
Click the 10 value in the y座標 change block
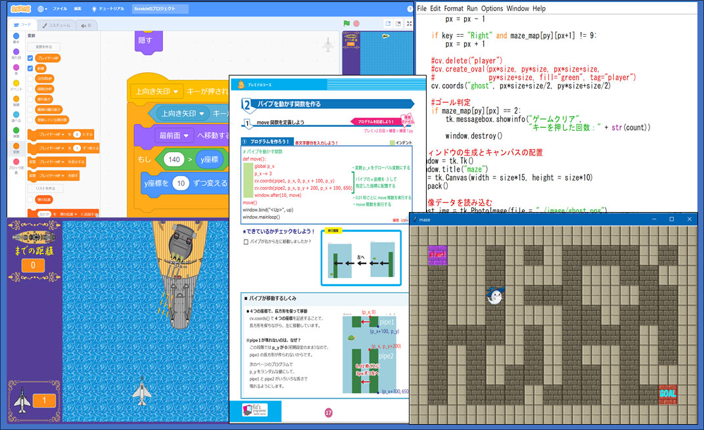[181, 183]
